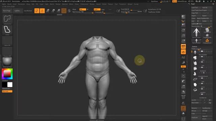Viewport: 216px width, 121px height.
Task: Toggle visibility switch beside vest thumbnail
Action: 202,62
